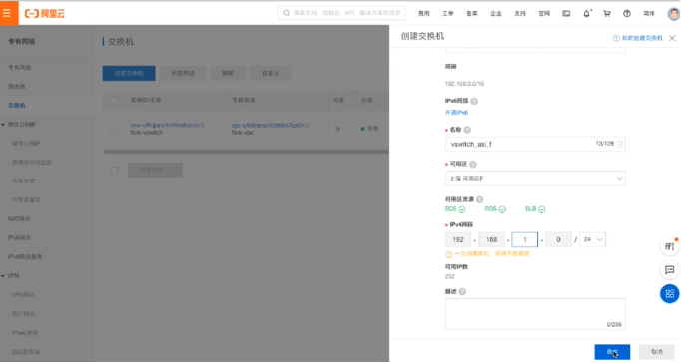681x363 pixels.
Task: Click help icon next to 名称
Action: (467, 130)
